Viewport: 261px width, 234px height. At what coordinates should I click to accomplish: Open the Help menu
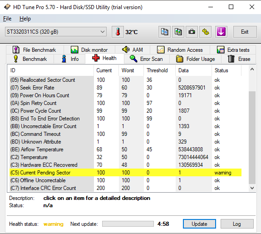click(x=25, y=19)
